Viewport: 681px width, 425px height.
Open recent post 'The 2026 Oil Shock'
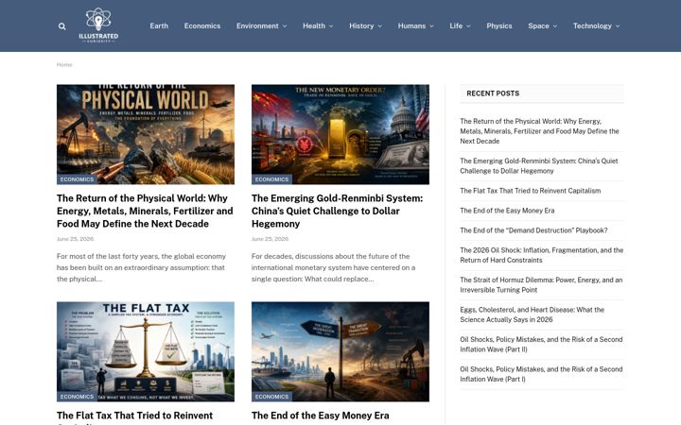pyautogui.click(x=542, y=255)
